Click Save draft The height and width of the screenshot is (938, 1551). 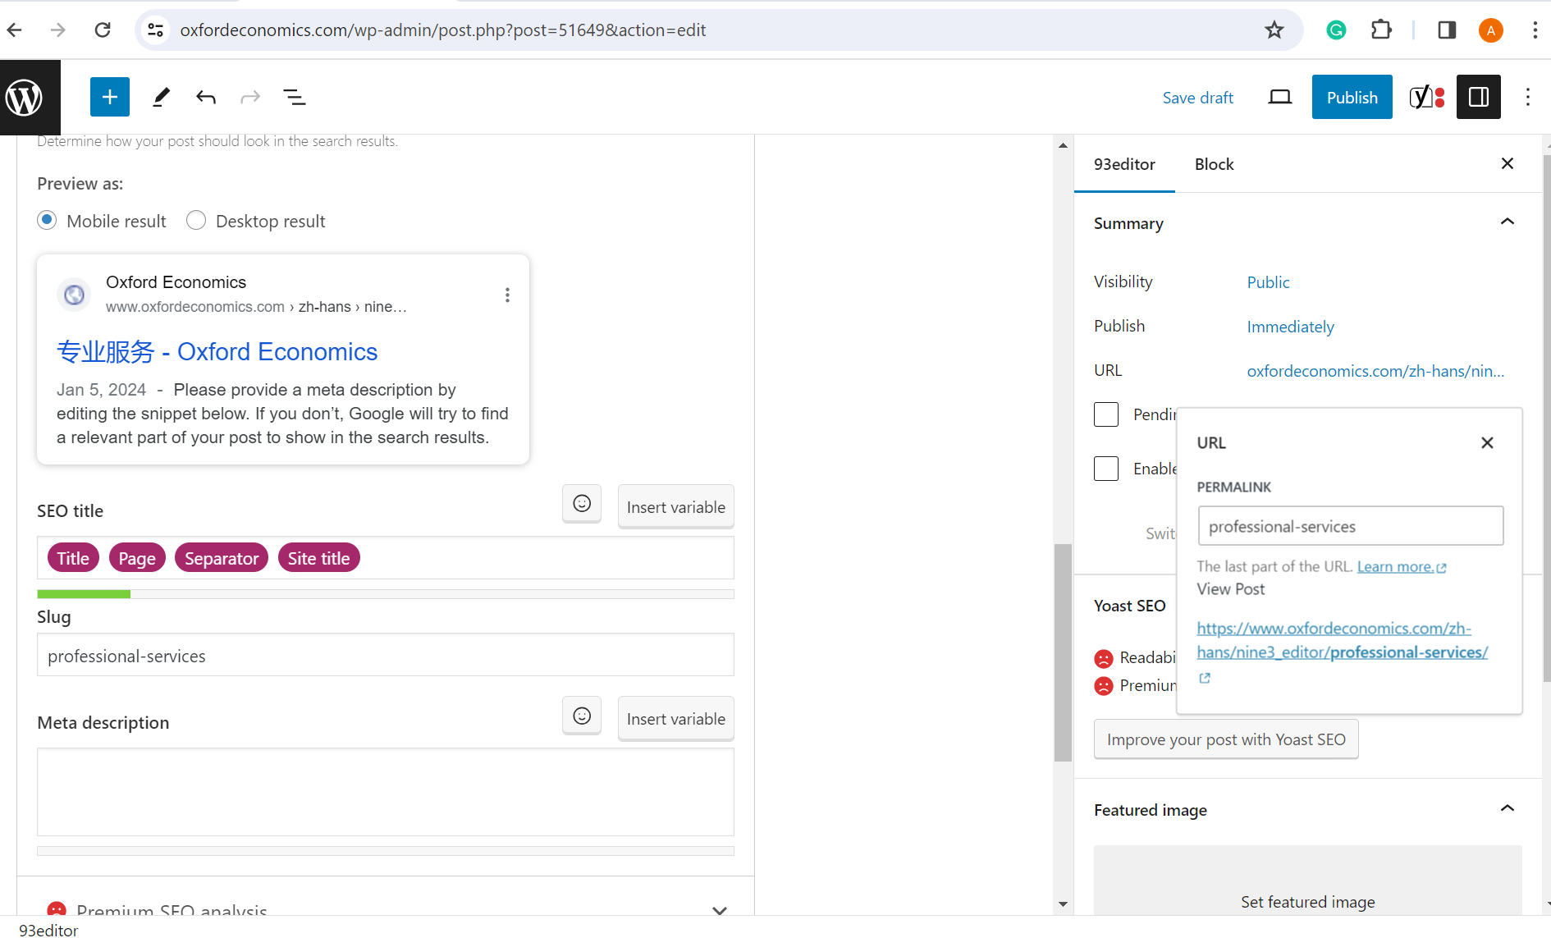tap(1197, 98)
